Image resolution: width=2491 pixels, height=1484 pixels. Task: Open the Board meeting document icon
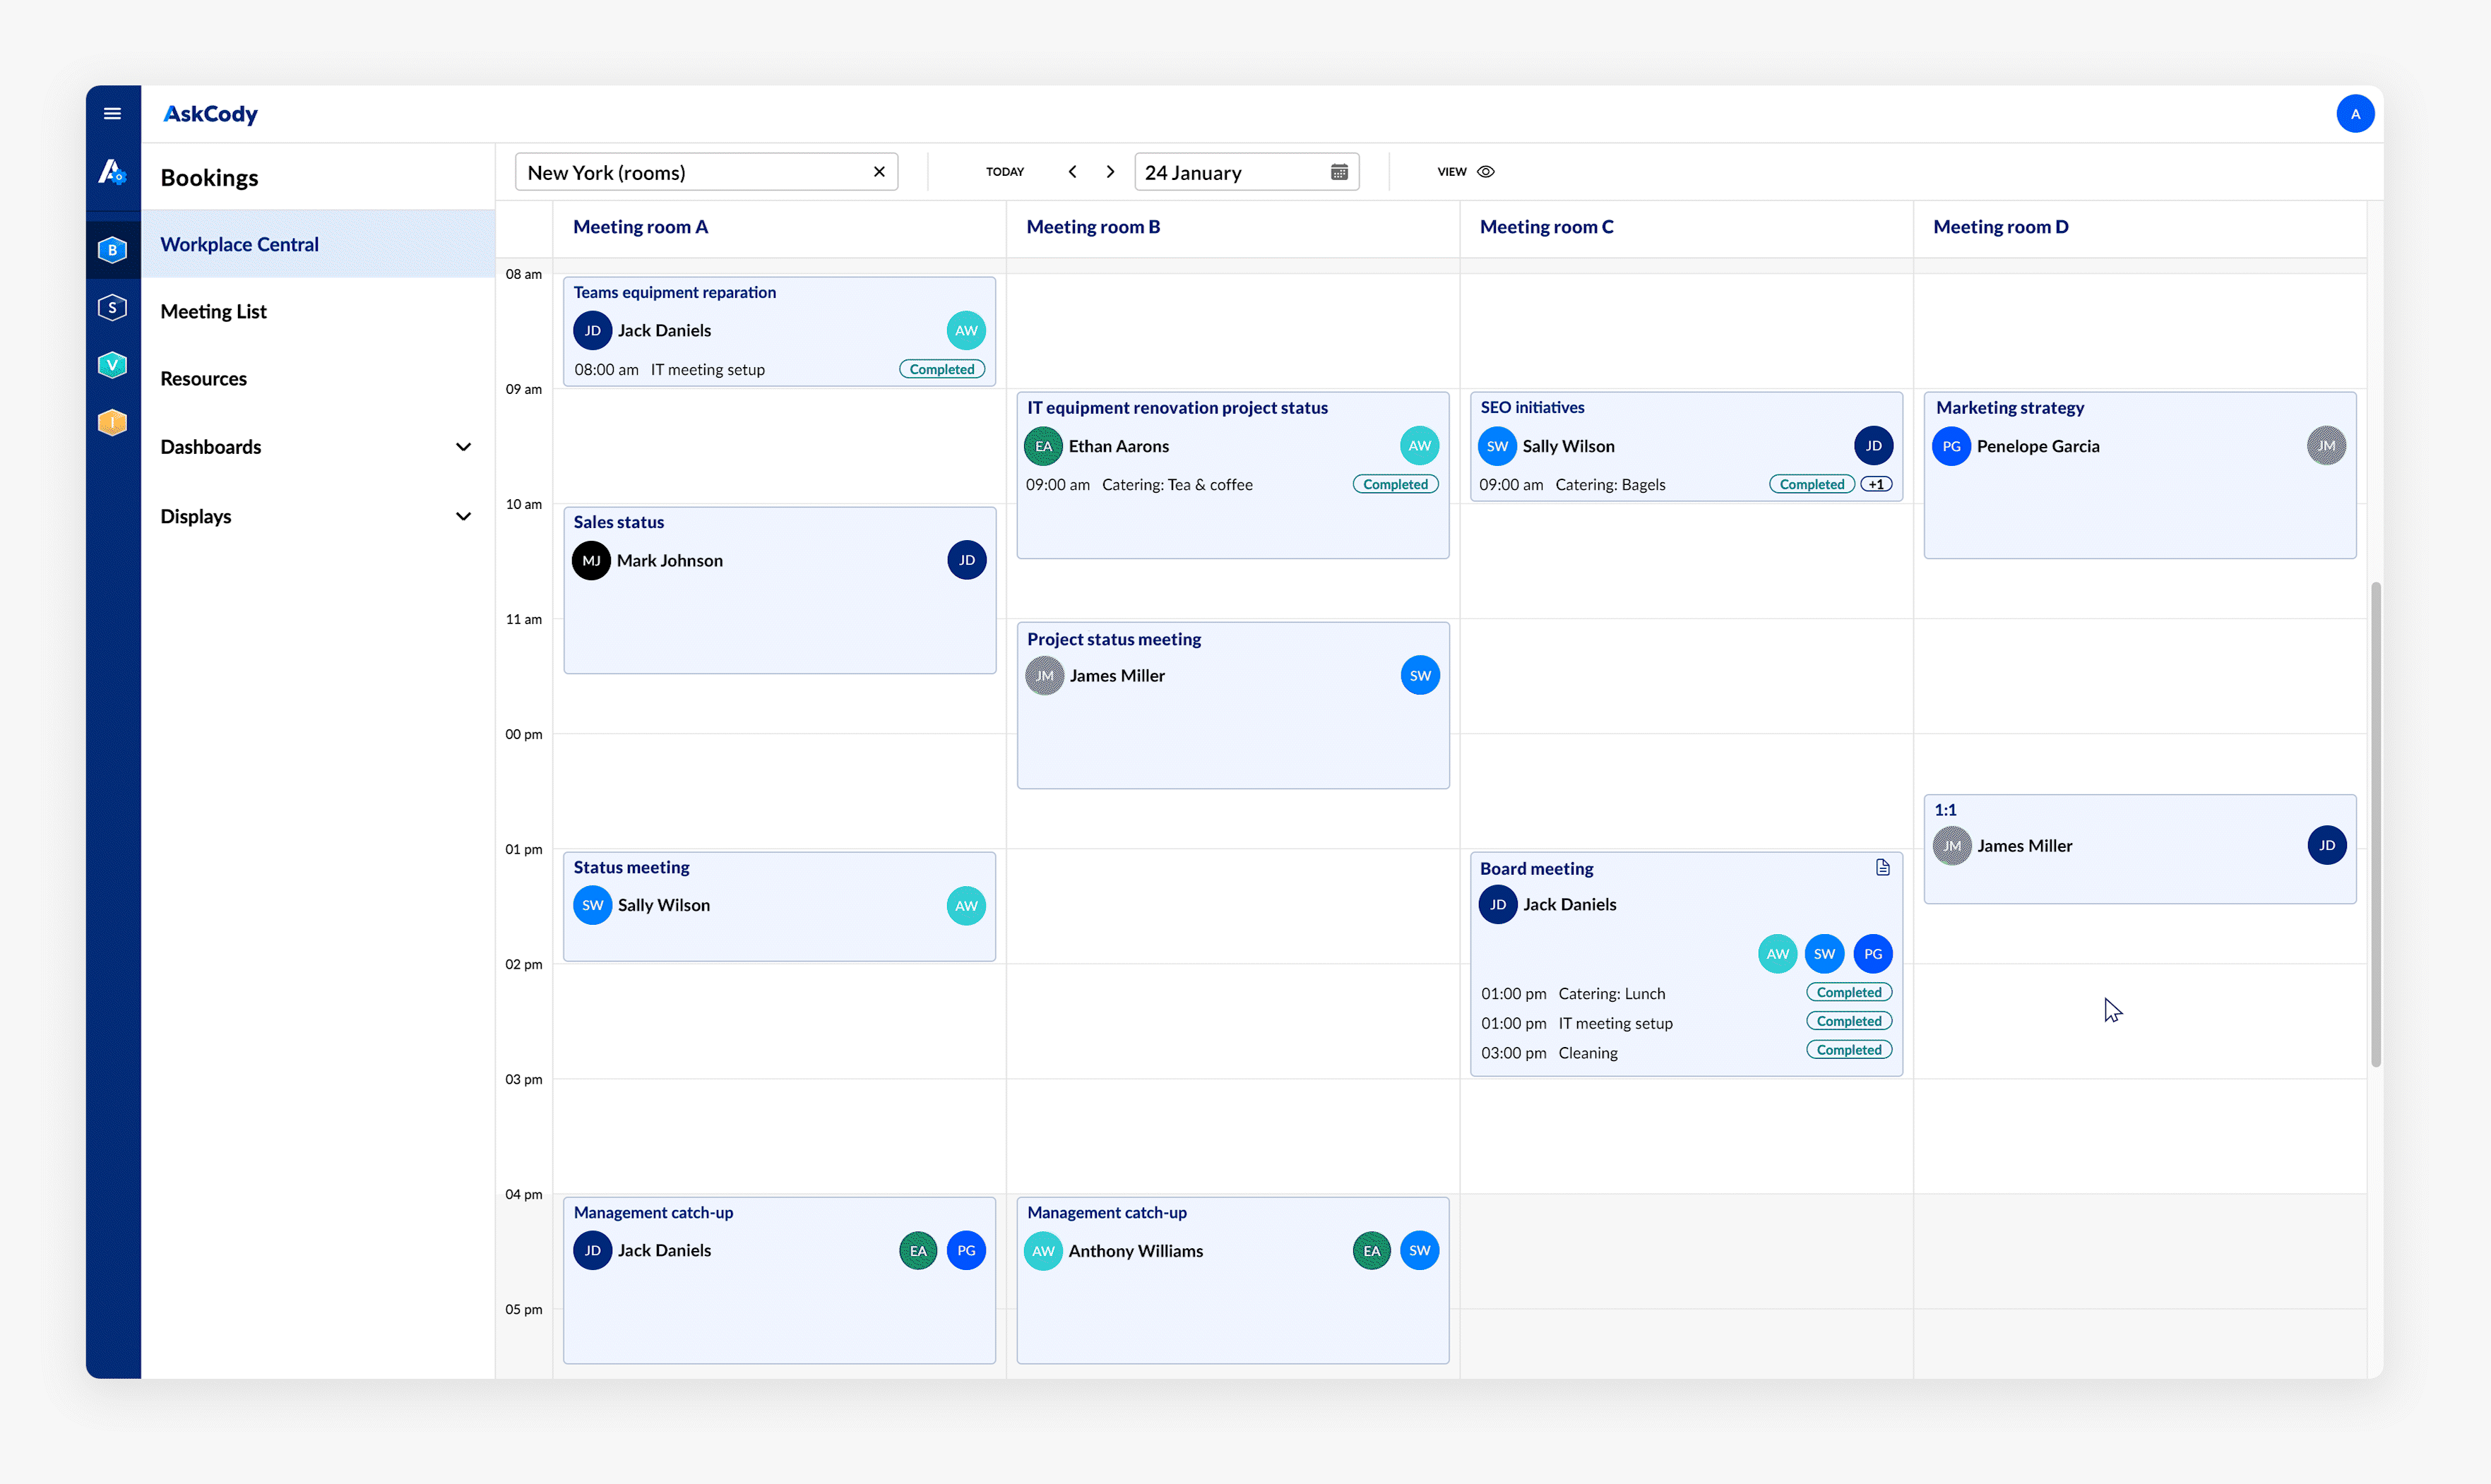[x=1883, y=867]
